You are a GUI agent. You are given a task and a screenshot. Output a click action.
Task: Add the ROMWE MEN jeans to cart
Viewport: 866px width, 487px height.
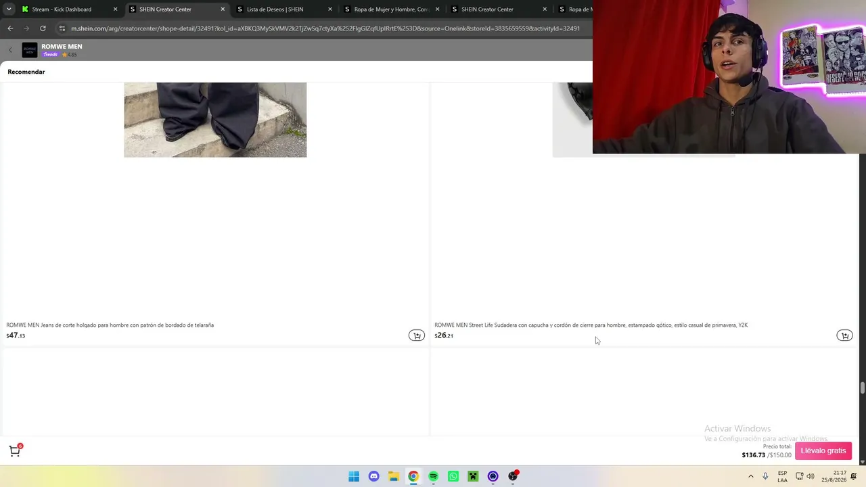tap(417, 335)
